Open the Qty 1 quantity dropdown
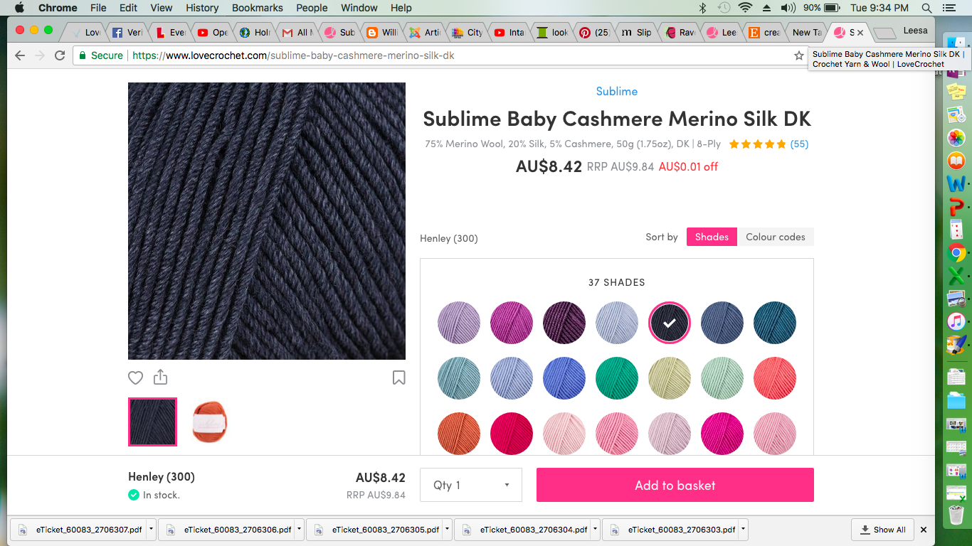Viewport: 972px width, 546px height. [471, 485]
